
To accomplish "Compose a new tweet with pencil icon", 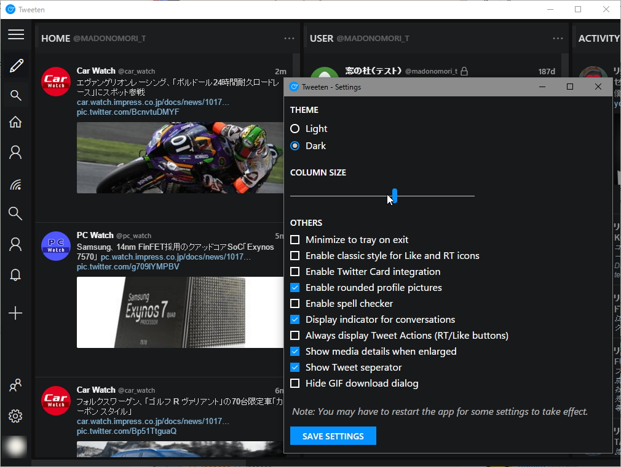I will click(x=16, y=66).
